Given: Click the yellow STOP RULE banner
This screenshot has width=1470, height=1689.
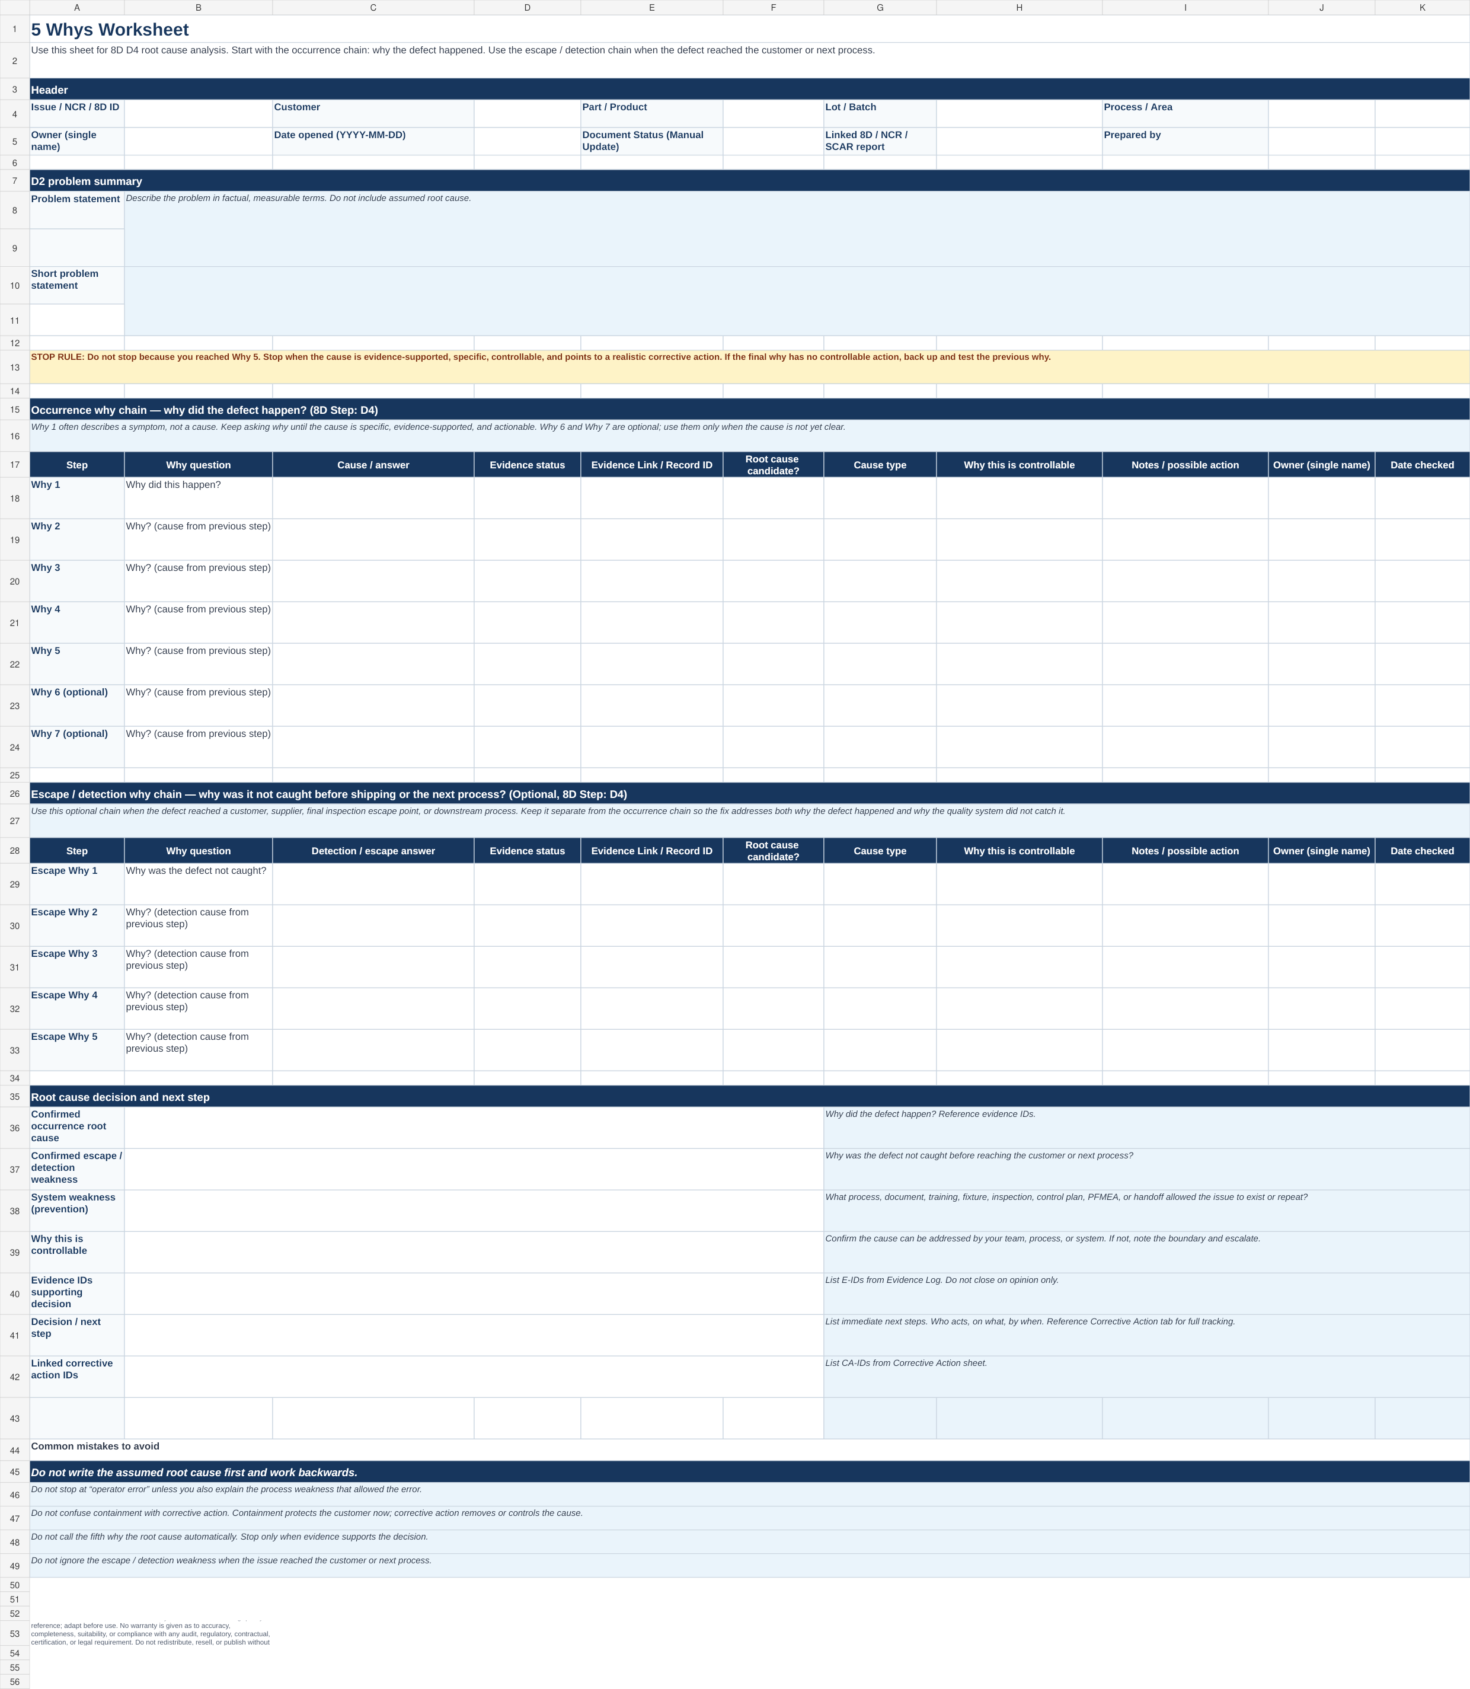Looking at the screenshot, I should (x=749, y=368).
